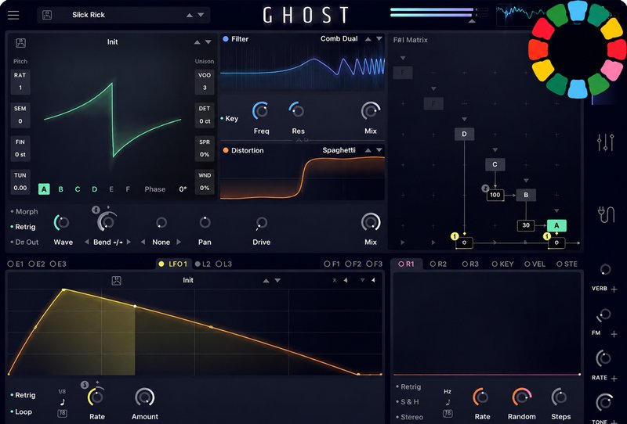Switch Bend mode with right arrow

coord(129,242)
